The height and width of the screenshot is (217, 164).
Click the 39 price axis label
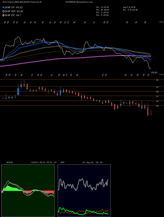coord(157,92)
